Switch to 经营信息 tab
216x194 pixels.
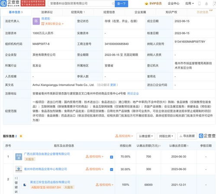[x=109, y=12]
